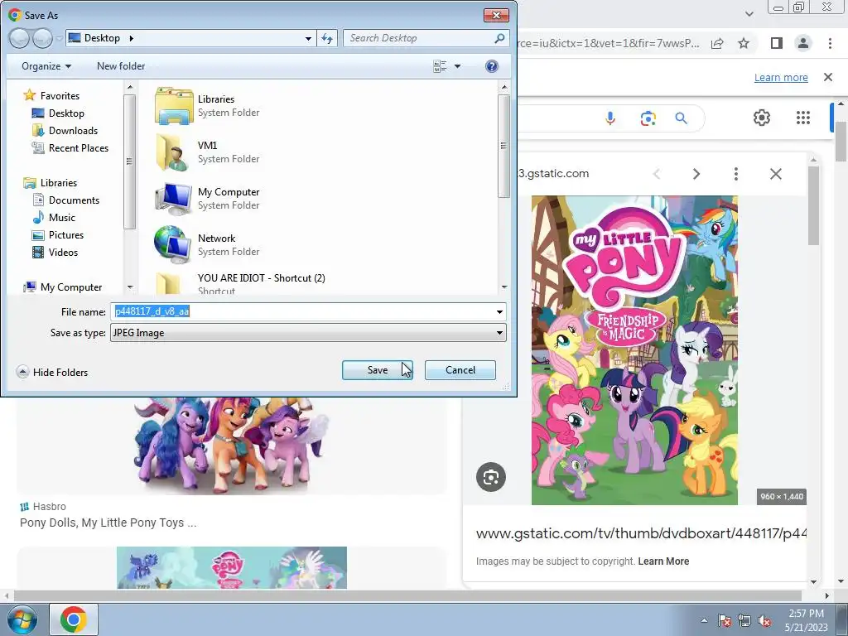The height and width of the screenshot is (636, 848).
Task: Open Chrome profile avatar
Action: click(x=803, y=43)
